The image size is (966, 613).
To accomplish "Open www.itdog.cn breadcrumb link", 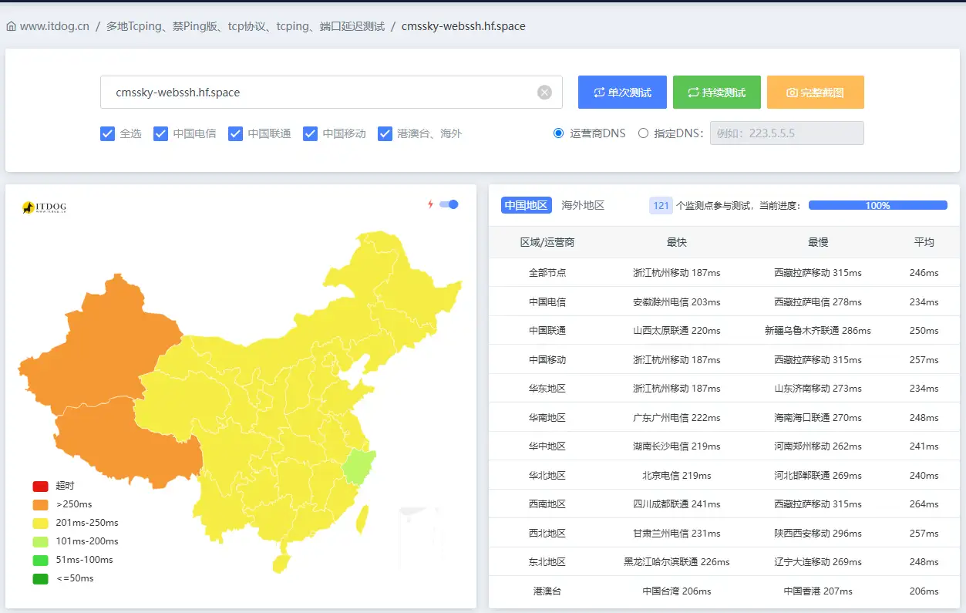I will pos(55,26).
